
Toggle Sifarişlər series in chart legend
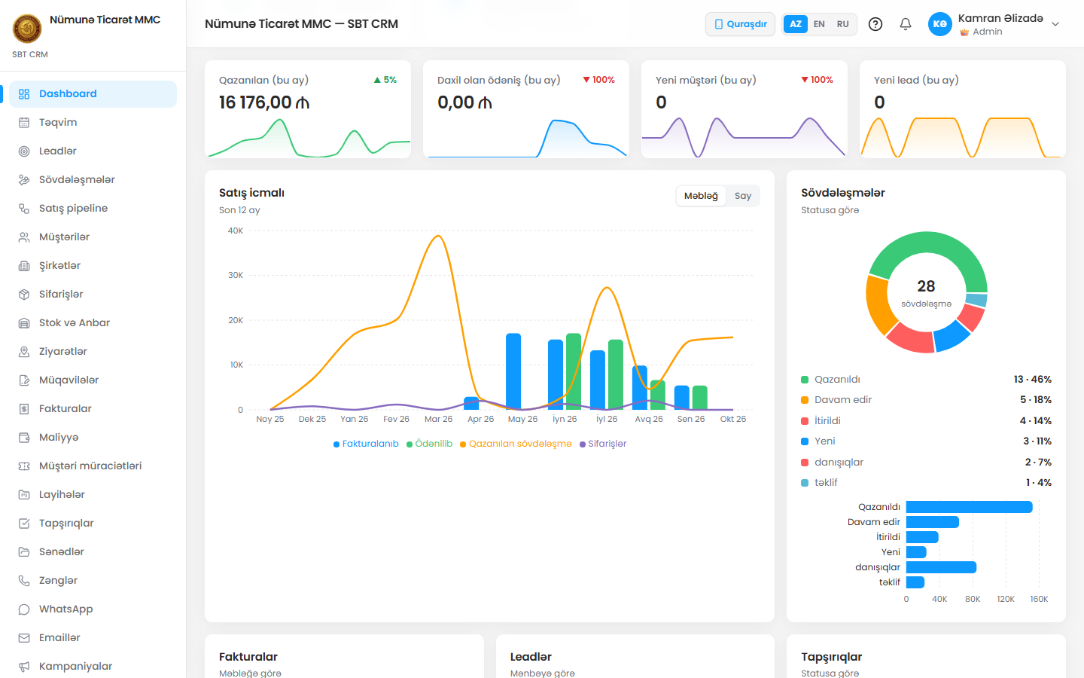pos(603,444)
